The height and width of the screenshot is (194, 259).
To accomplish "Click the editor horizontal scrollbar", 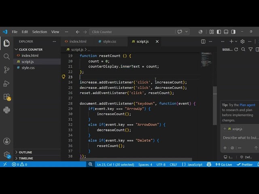I will click(136, 160).
